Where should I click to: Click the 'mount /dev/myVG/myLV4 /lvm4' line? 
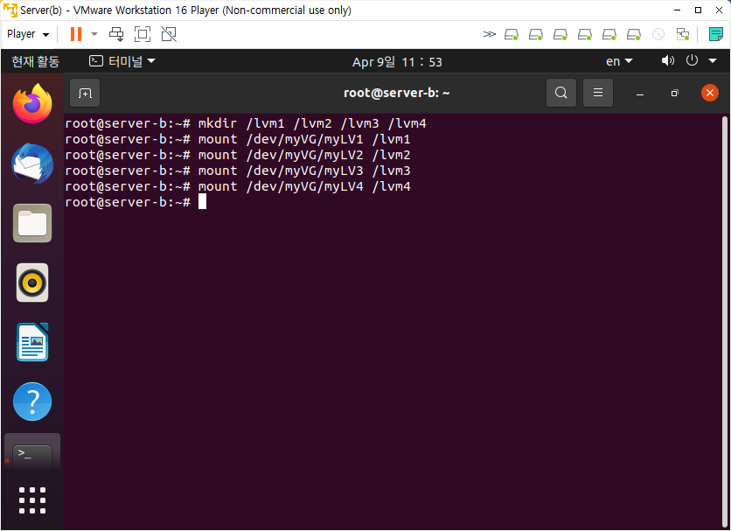tap(238, 186)
